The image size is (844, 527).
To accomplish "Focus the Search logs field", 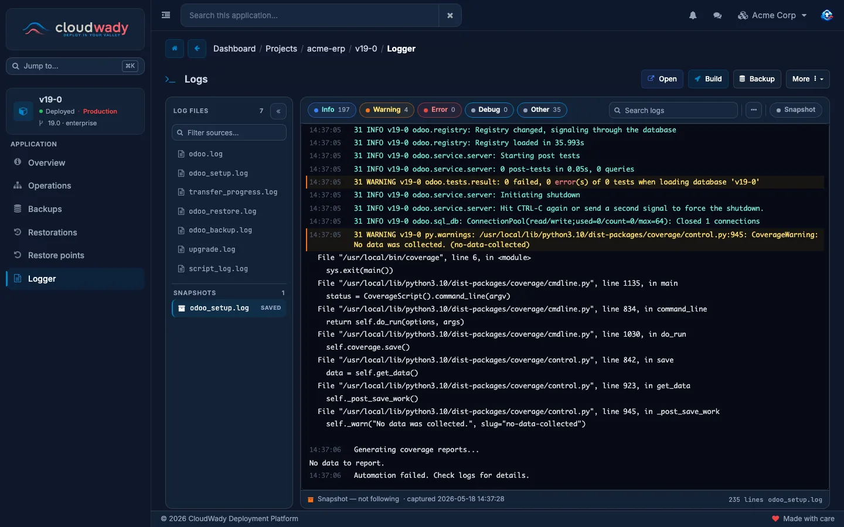I will tap(673, 111).
